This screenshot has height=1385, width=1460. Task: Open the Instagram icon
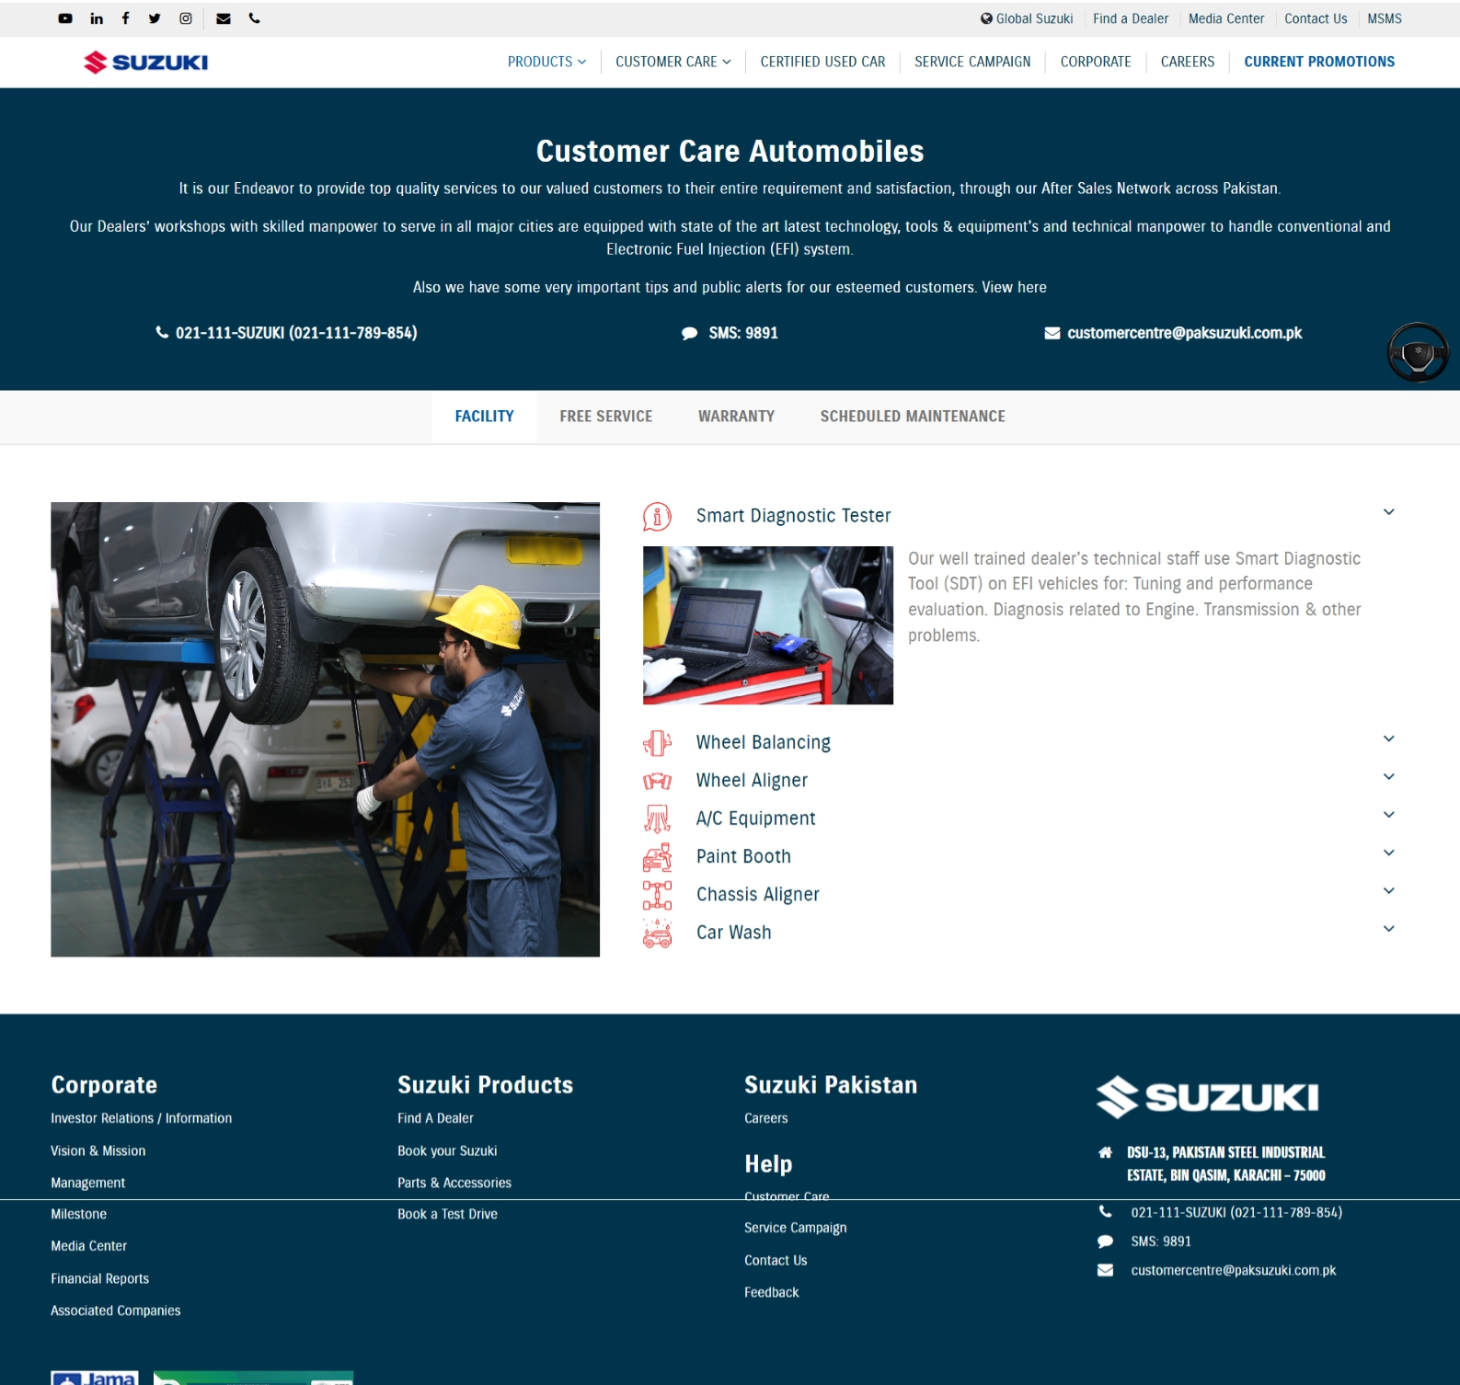[186, 18]
